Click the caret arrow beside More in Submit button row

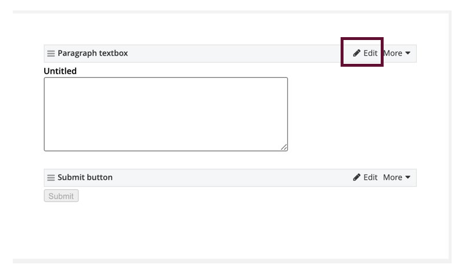tap(407, 178)
